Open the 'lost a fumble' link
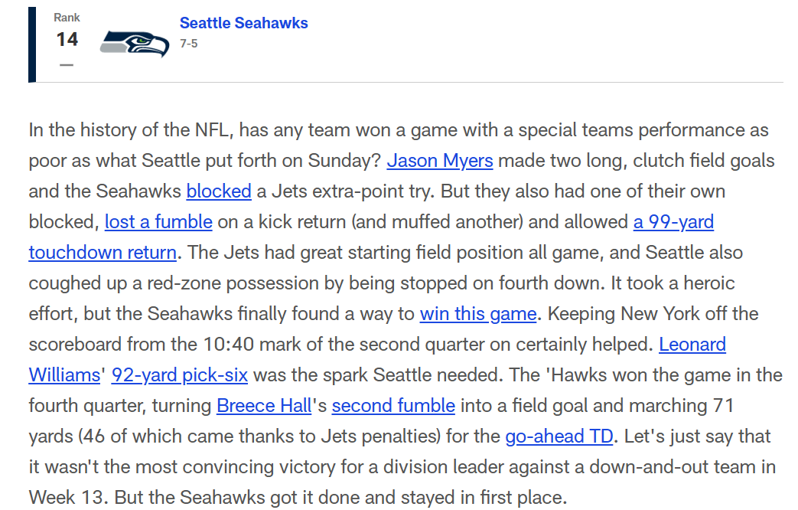This screenshot has height=510, width=798. [158, 222]
